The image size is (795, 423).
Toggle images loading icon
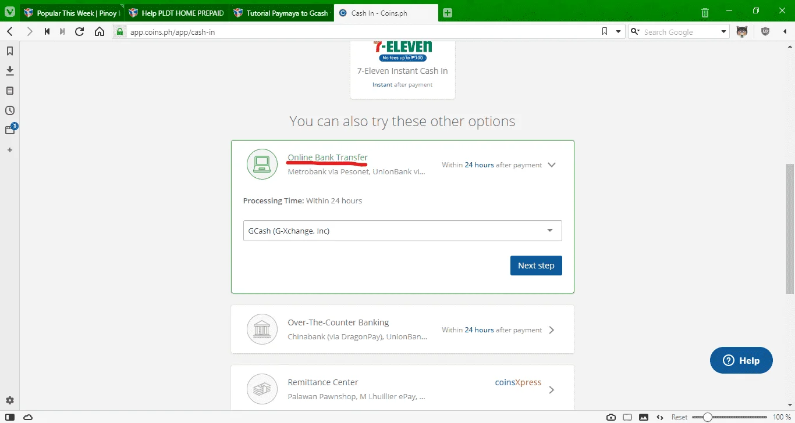click(x=644, y=417)
